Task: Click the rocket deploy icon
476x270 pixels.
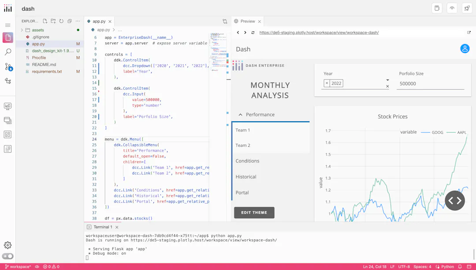Action: (467, 8)
